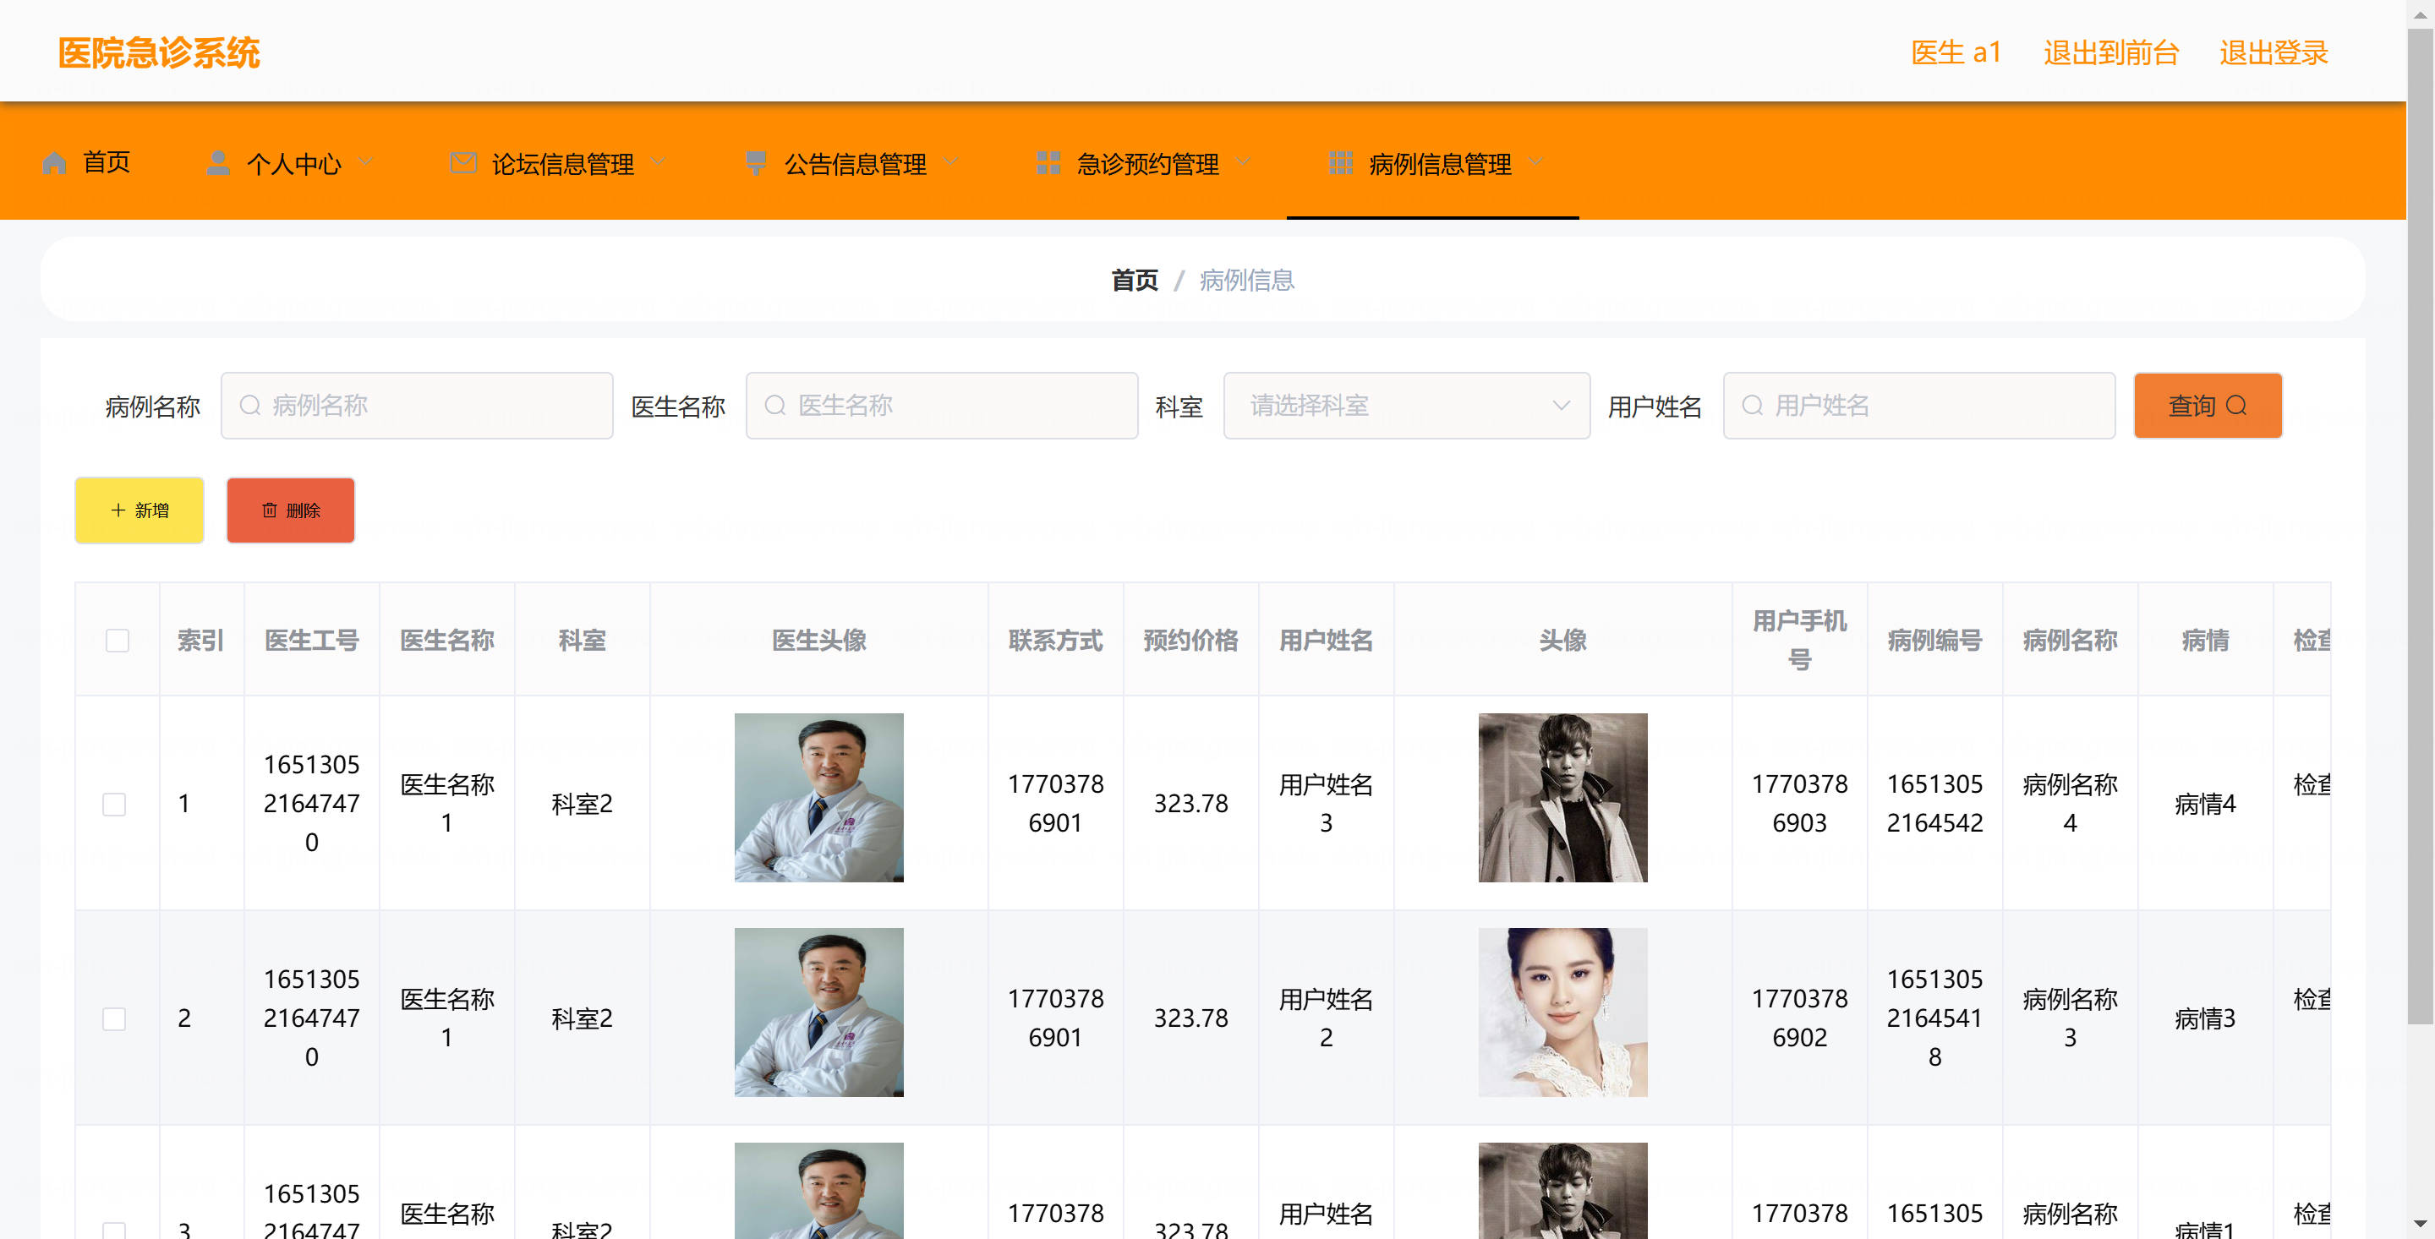Focus the 病例名称 input field
The height and width of the screenshot is (1239, 2435).
[x=417, y=406]
